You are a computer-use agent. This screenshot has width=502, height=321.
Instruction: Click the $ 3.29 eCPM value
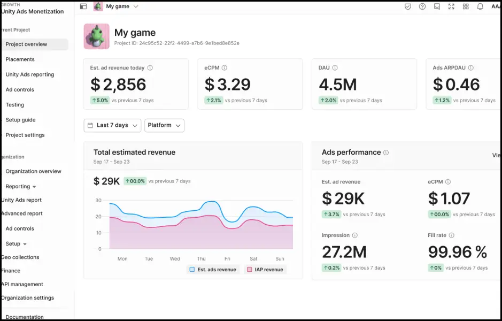click(x=227, y=85)
